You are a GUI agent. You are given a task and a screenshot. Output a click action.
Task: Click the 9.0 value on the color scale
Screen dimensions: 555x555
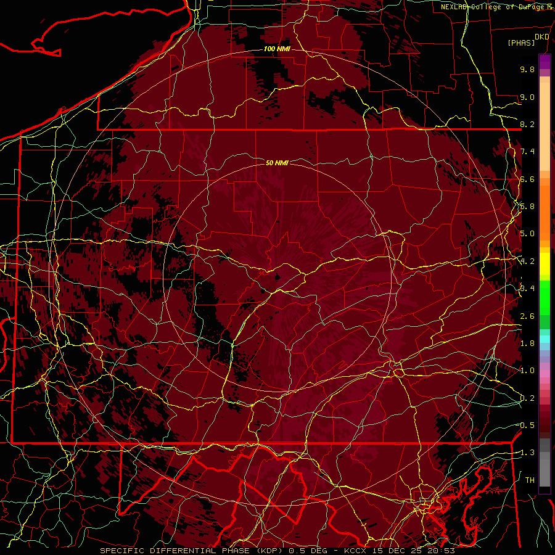tap(527, 97)
